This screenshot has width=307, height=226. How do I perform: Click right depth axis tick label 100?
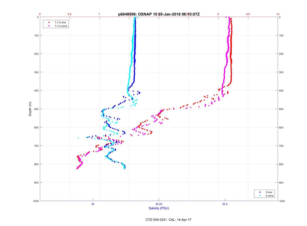281,35
